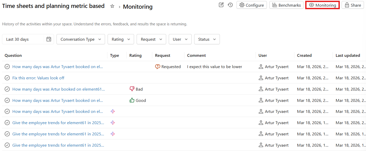Click the star icon next to the title
The width and height of the screenshot is (366, 151).
coord(112,6)
